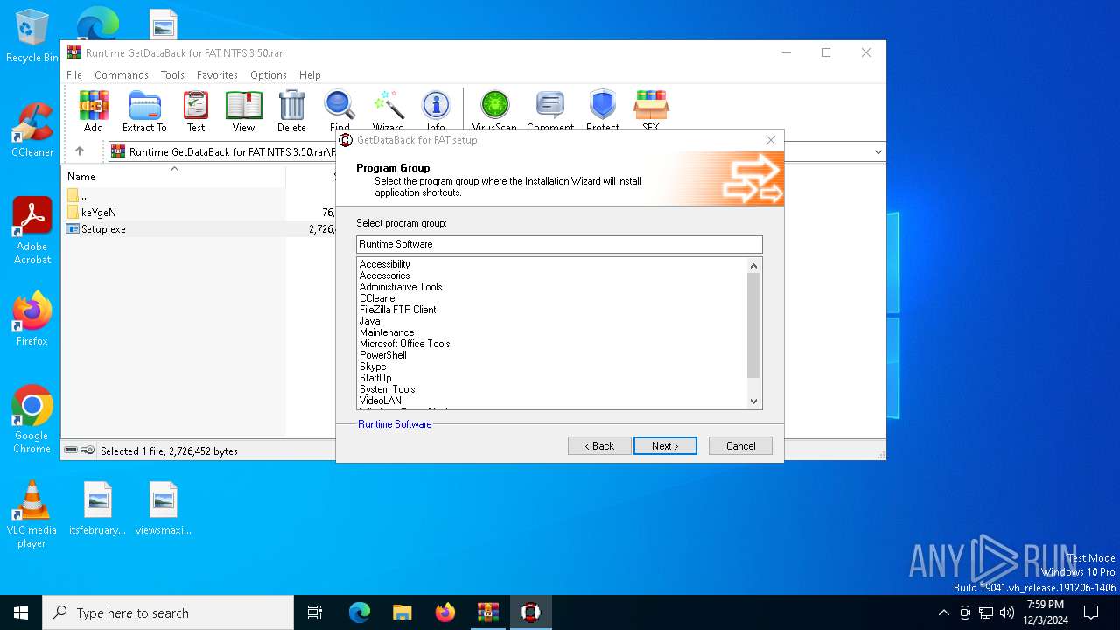Image resolution: width=1120 pixels, height=630 pixels.
Task: Open the Wizard wand icon
Action: coord(388,109)
